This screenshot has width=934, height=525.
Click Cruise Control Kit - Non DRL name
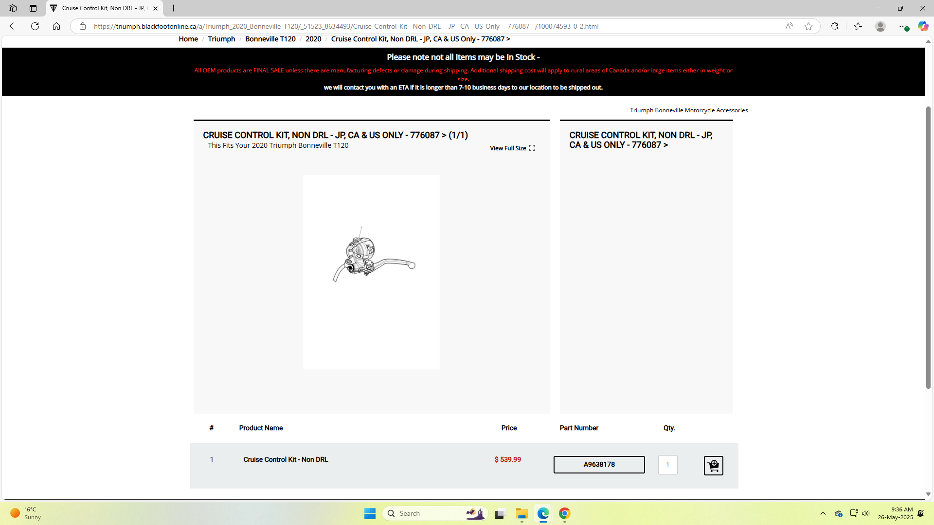(x=286, y=459)
